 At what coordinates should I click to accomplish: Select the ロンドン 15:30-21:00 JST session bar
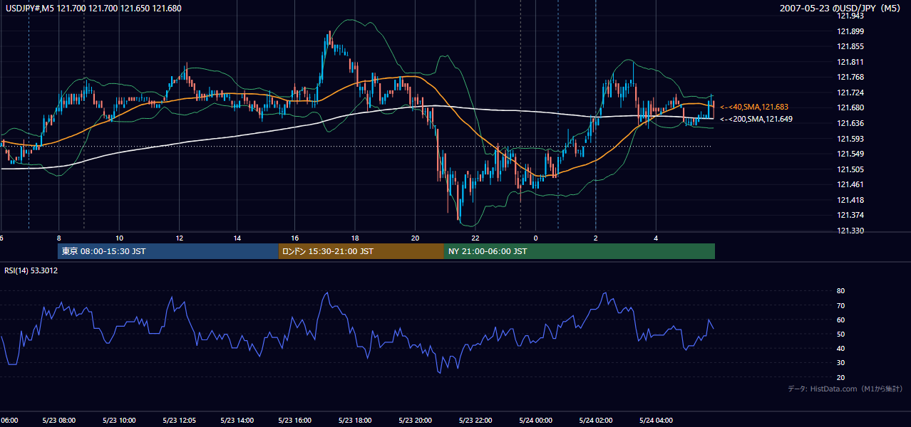coord(361,251)
